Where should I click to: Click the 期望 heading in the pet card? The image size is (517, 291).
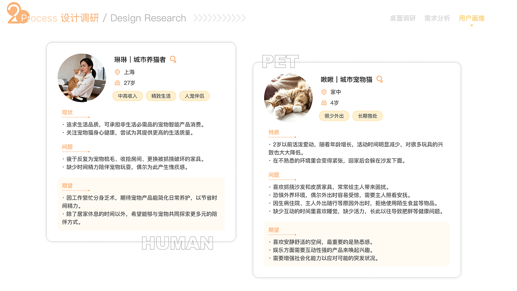(x=274, y=230)
